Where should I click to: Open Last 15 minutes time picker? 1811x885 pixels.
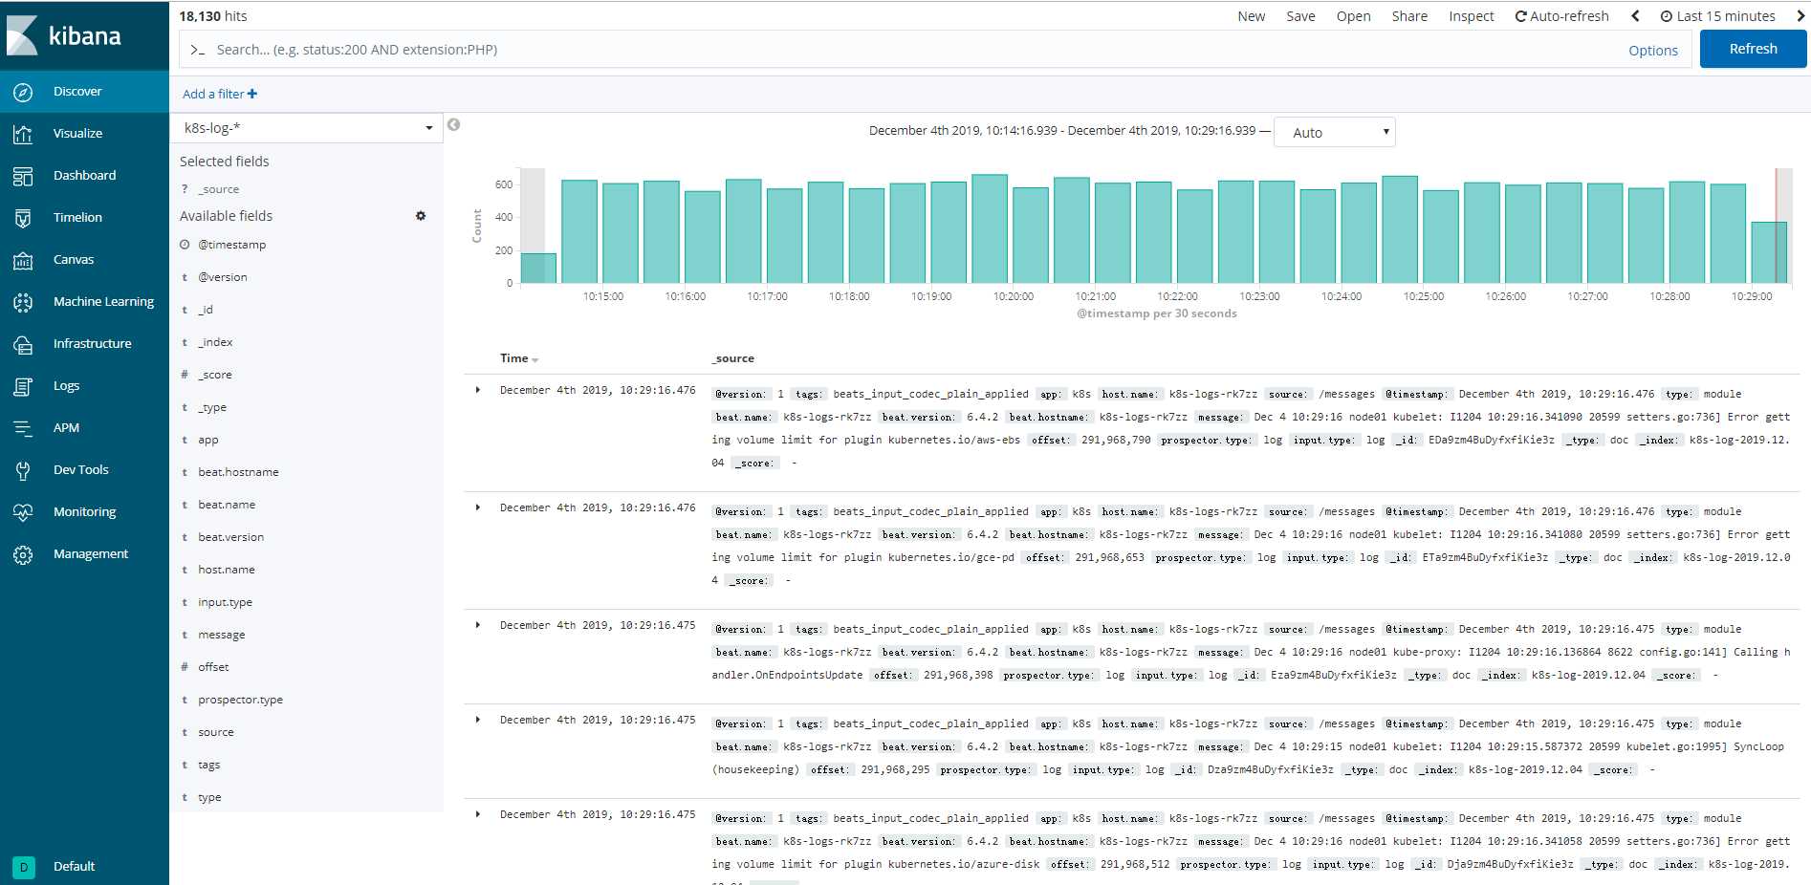1718,16
